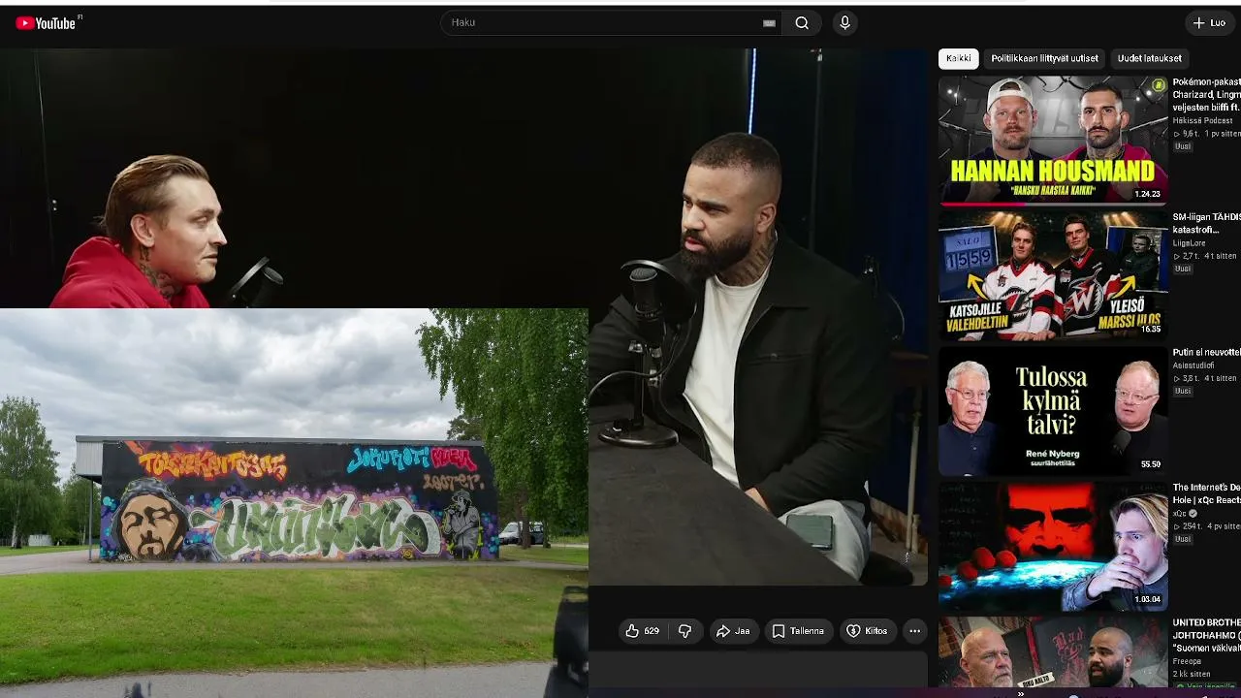The image size is (1241, 698).
Task: Open the Tulossa kylmä talvi thumbnail
Action: point(1053,411)
